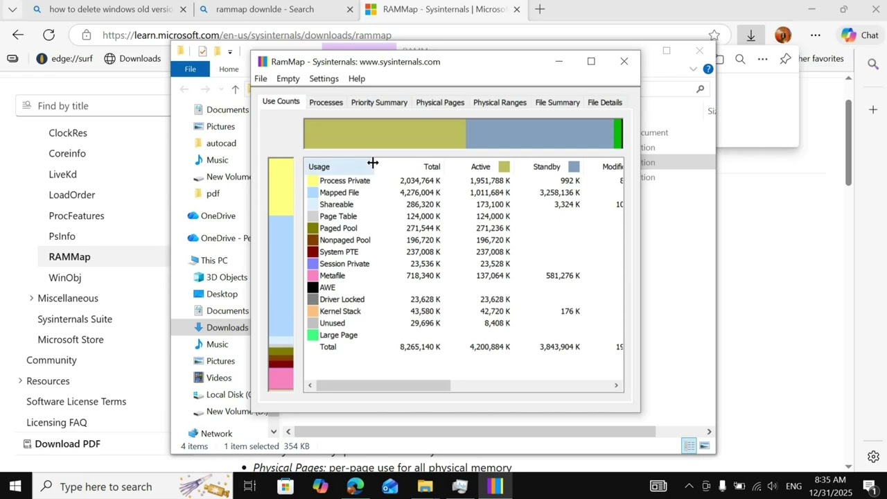This screenshot has height=499, width=887.
Task: Switch to the File Summary tab
Action: pyautogui.click(x=557, y=103)
